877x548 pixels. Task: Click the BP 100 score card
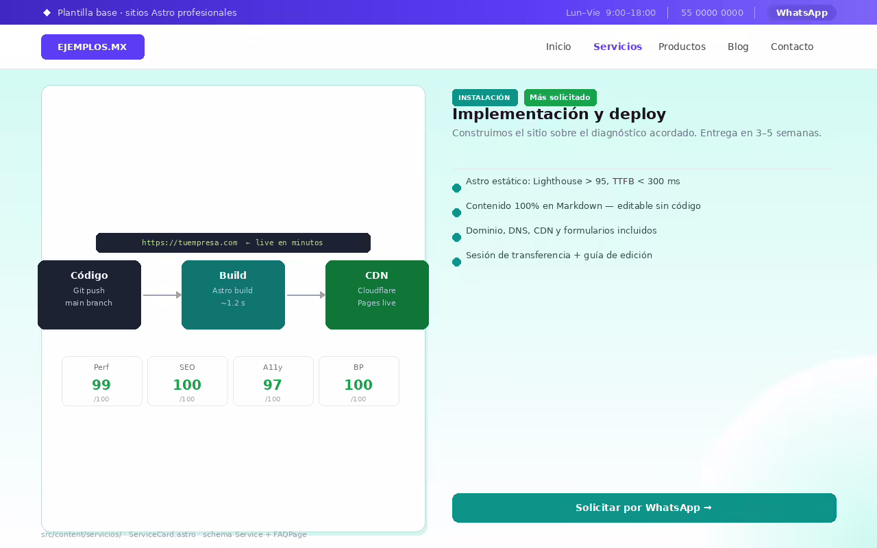[x=358, y=381]
